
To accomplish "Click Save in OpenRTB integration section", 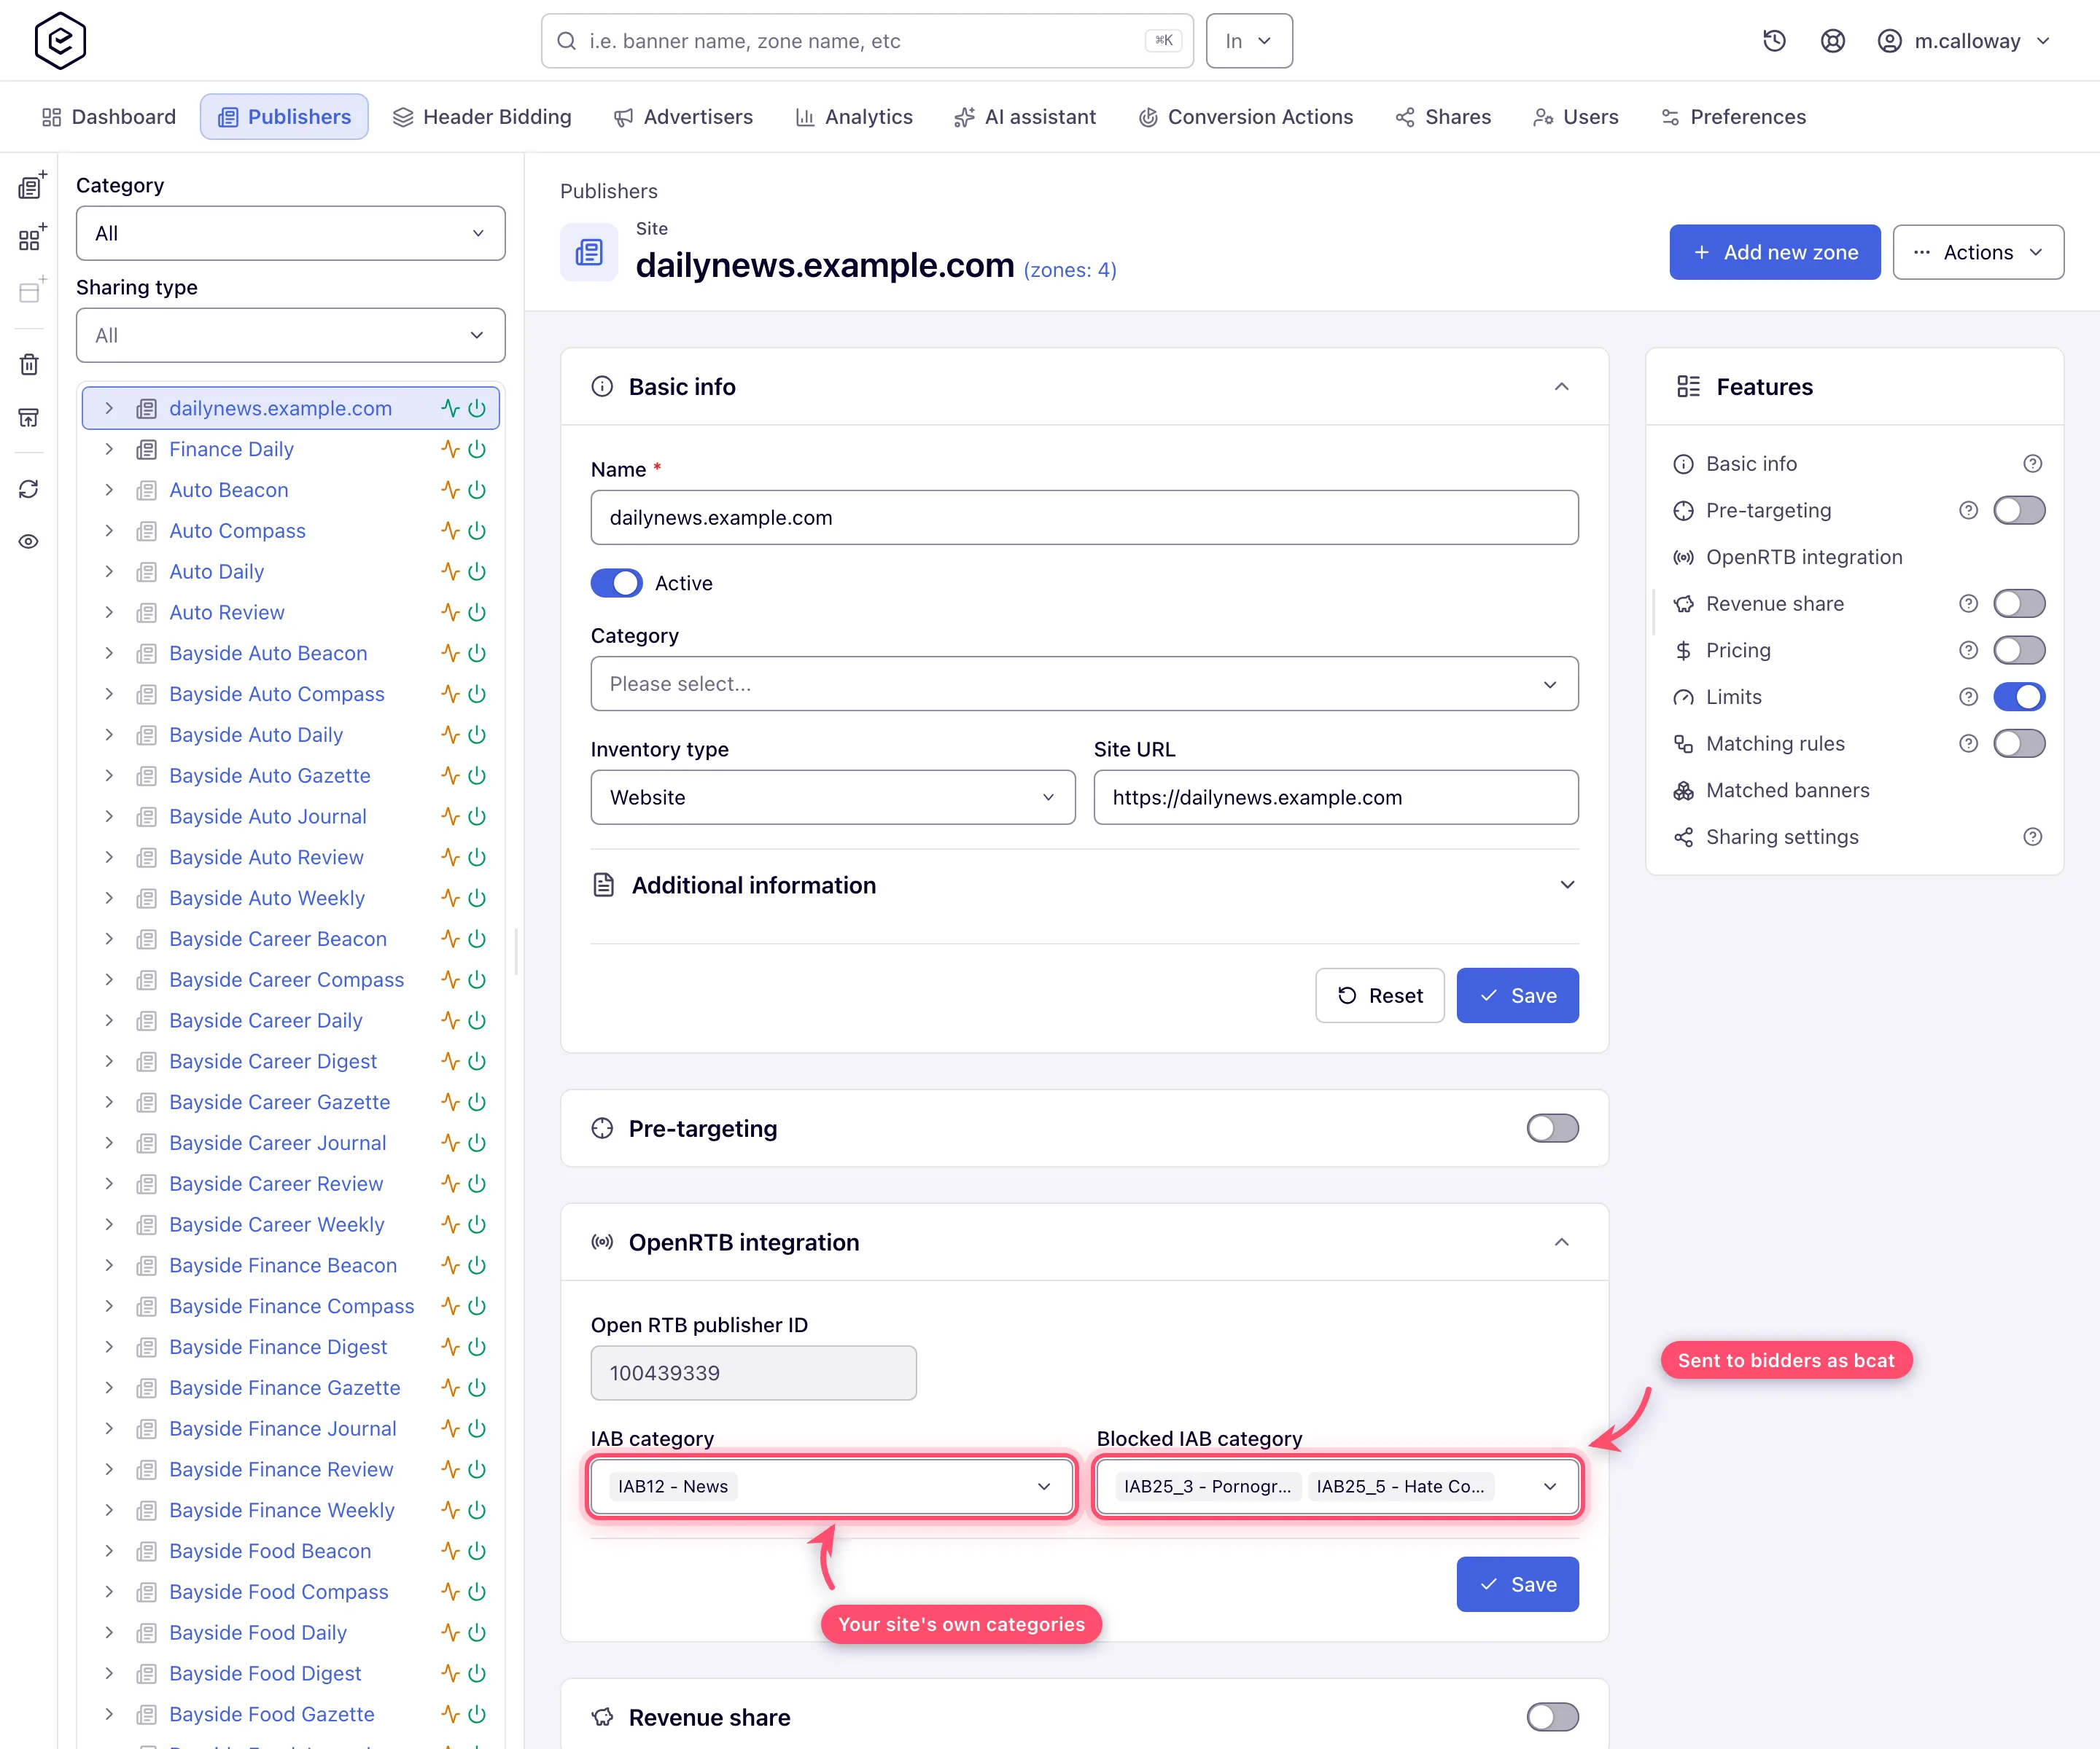I will pos(1517,1585).
